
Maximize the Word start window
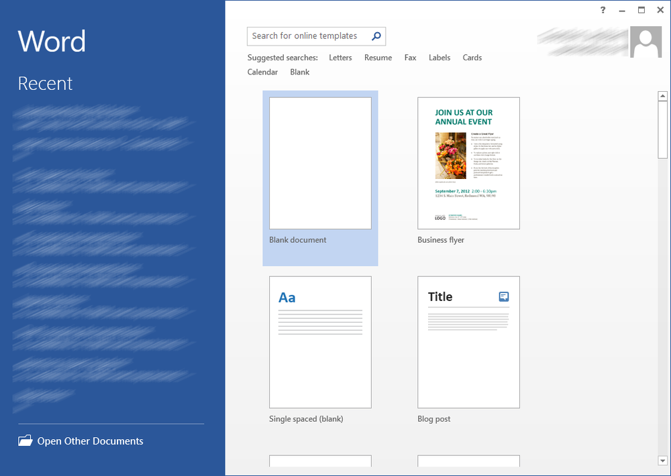pos(641,10)
